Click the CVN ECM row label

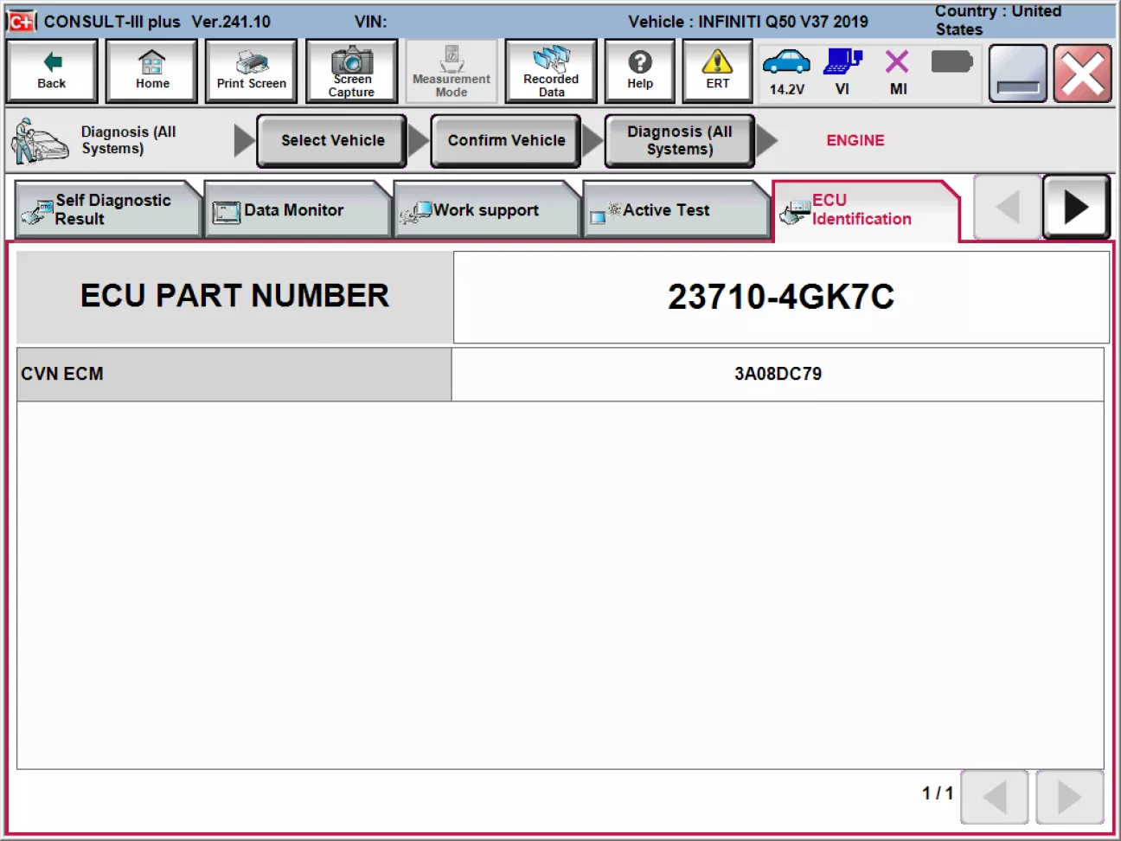(x=234, y=375)
